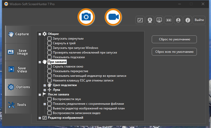Toggle the 'Показывать перекрестие' checkbox
The width and height of the screenshot is (211, 128).
click(x=49, y=71)
